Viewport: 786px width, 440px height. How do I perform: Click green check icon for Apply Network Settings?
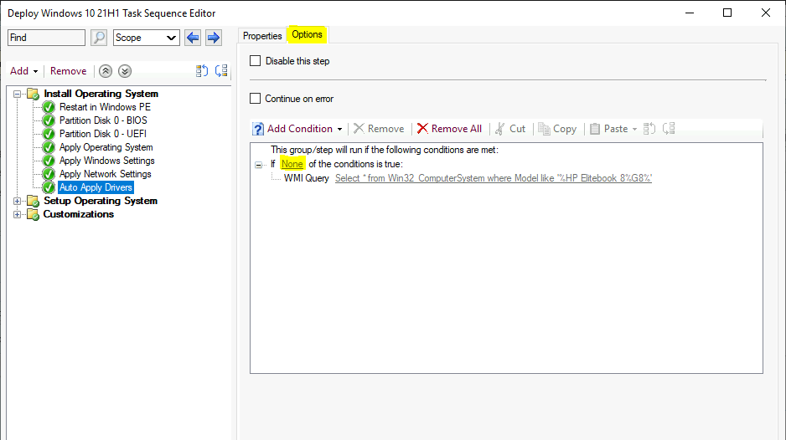click(49, 174)
